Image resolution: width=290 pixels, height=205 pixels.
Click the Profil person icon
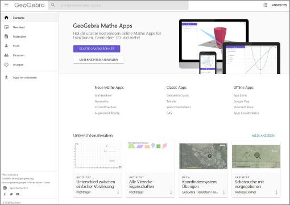(x=6, y=46)
